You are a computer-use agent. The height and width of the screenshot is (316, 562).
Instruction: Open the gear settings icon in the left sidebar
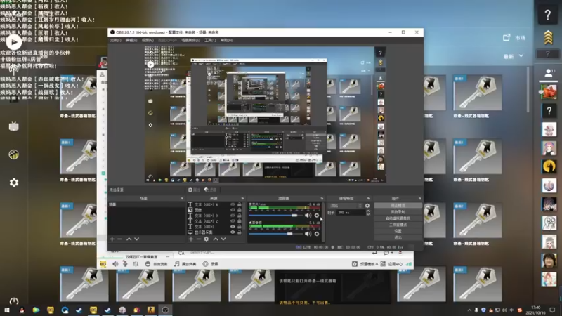pos(13,183)
